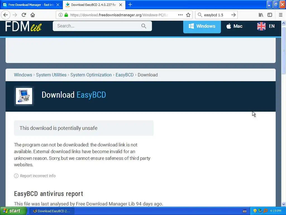Go back using the browser back arrow
Screen dimensions: 286x215
pyautogui.click(x=6, y=15)
